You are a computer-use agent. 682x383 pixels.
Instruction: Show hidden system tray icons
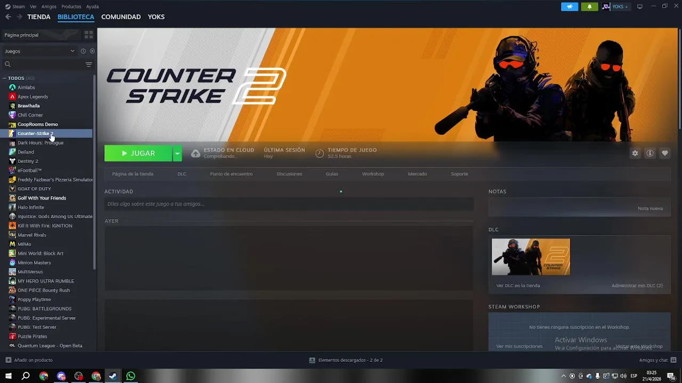coord(564,376)
